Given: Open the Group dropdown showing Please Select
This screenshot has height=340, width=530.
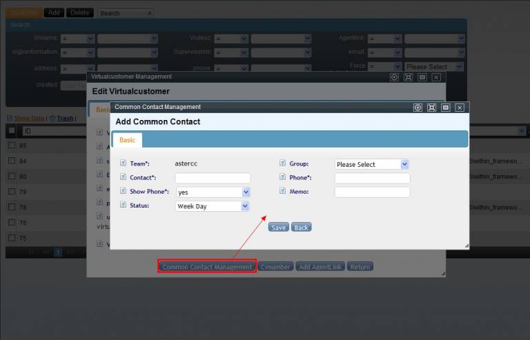Looking at the screenshot, I should click(371, 164).
